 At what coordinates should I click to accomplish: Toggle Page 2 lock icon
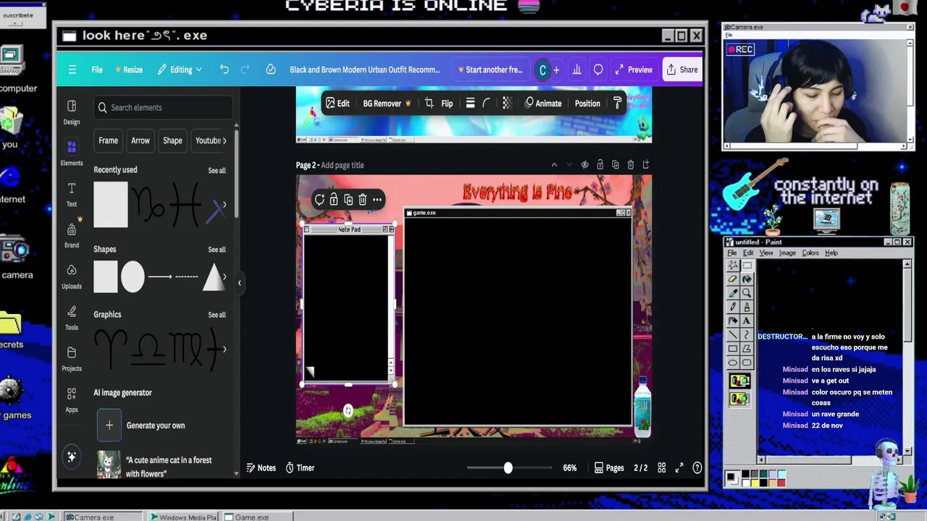600,165
